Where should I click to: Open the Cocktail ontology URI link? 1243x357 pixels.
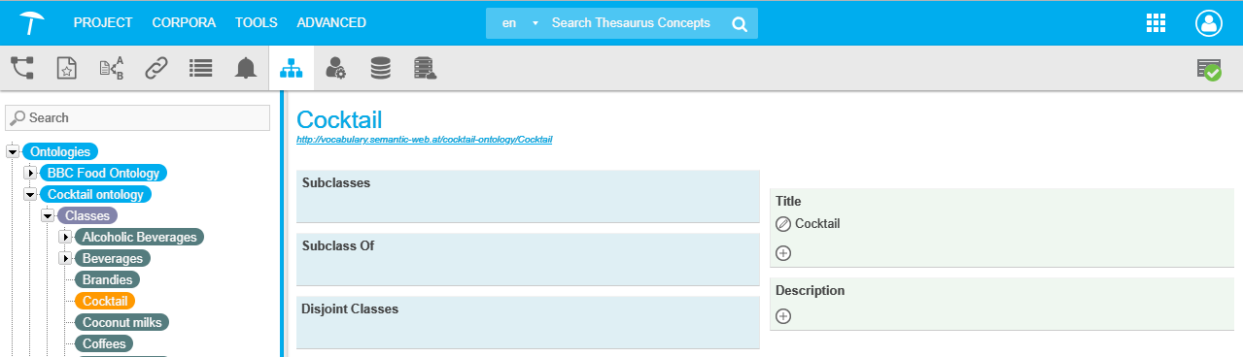coord(425,140)
